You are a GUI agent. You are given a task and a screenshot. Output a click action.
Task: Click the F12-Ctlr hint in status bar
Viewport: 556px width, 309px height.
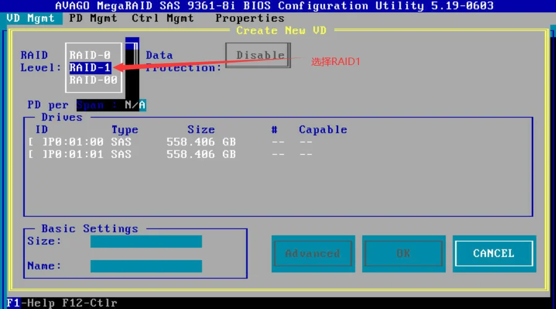tap(89, 303)
